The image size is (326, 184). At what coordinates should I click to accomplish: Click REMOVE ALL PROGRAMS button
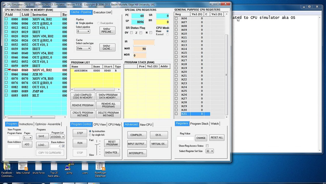pyautogui.click(x=108, y=105)
